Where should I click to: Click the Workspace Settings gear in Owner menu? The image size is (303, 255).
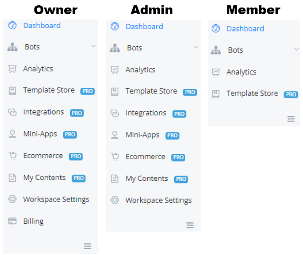tap(12, 199)
